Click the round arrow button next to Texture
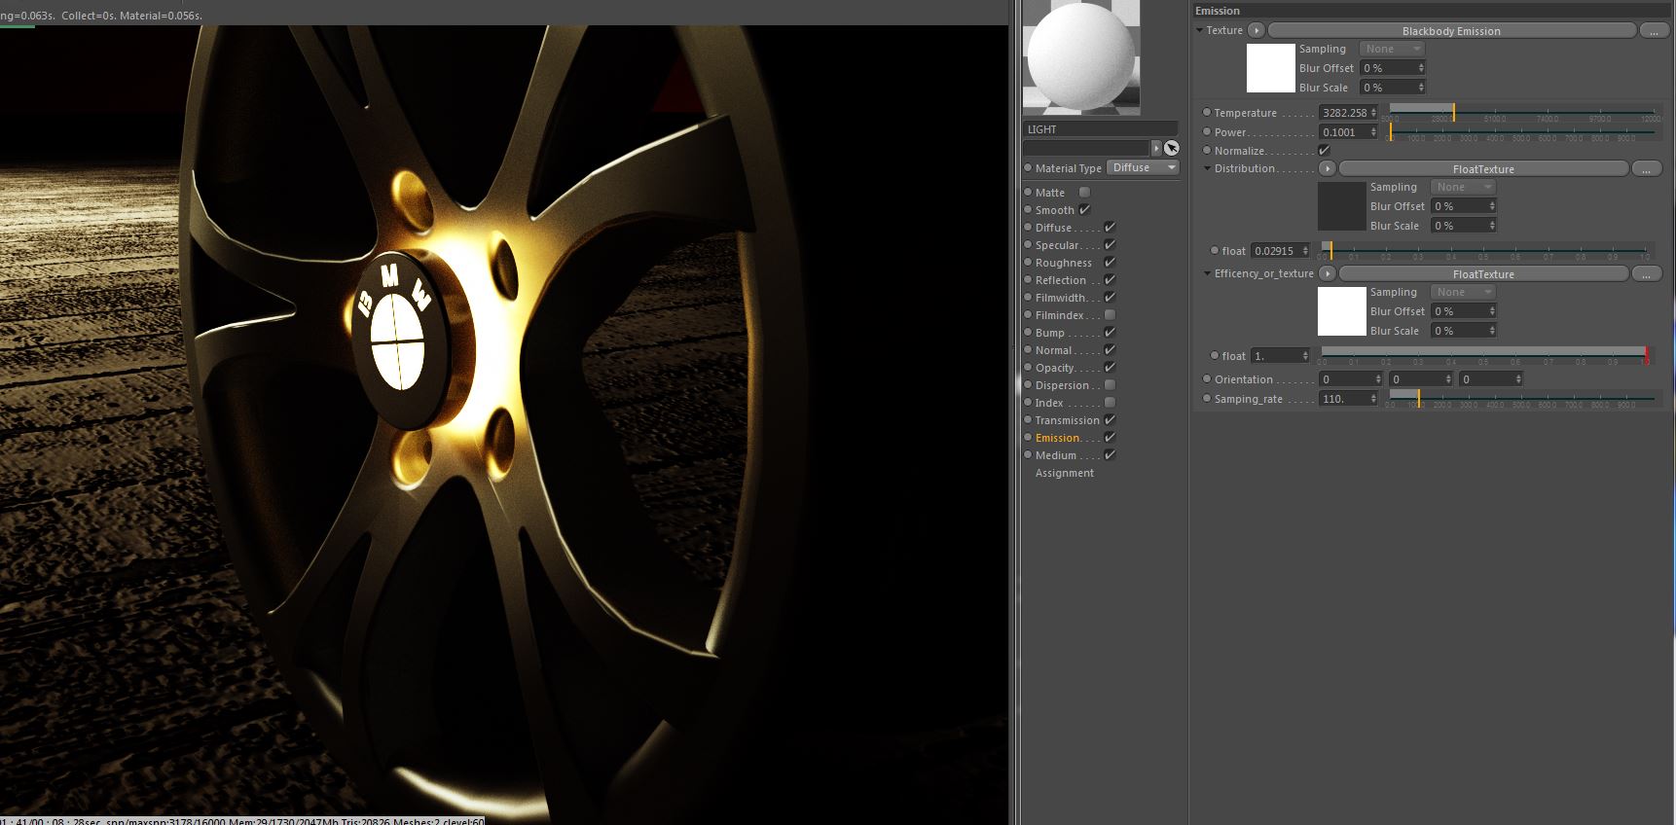This screenshot has height=825, width=1676. tap(1257, 30)
